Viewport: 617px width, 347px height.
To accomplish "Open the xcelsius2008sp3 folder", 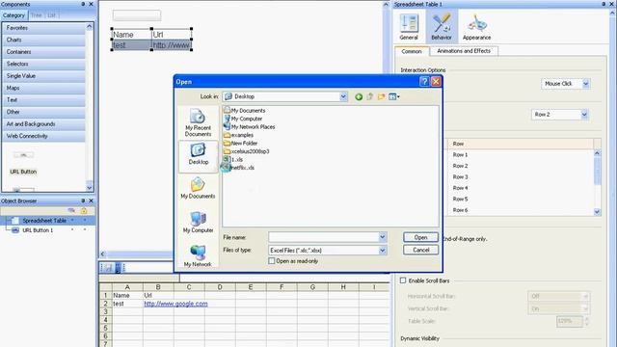I will click(x=247, y=151).
